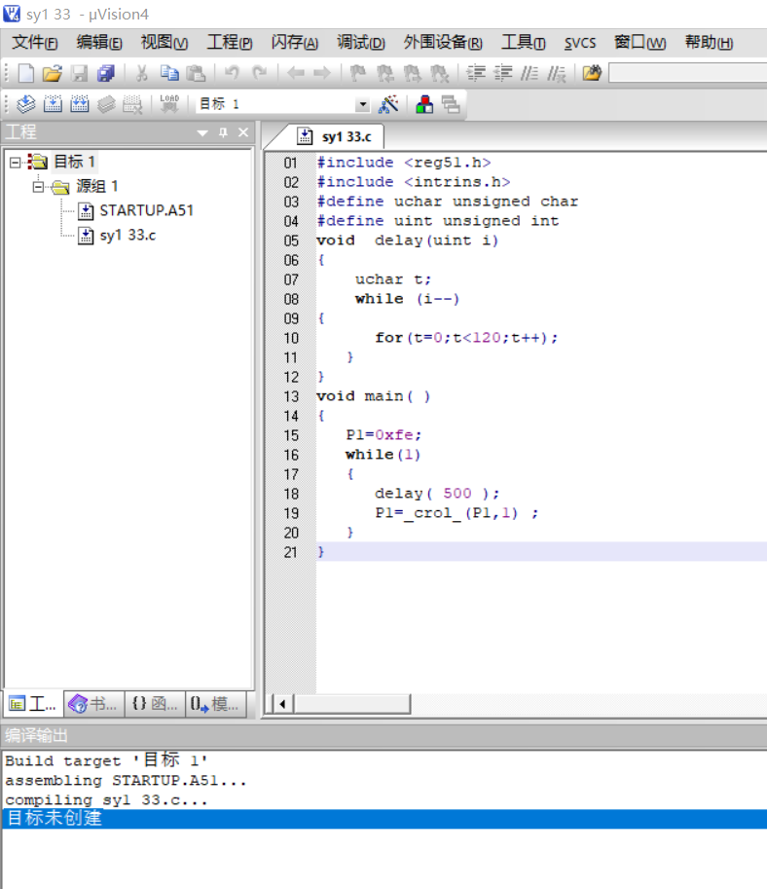This screenshot has height=889, width=767.
Task: Batch build toolbar icon
Action: [106, 104]
